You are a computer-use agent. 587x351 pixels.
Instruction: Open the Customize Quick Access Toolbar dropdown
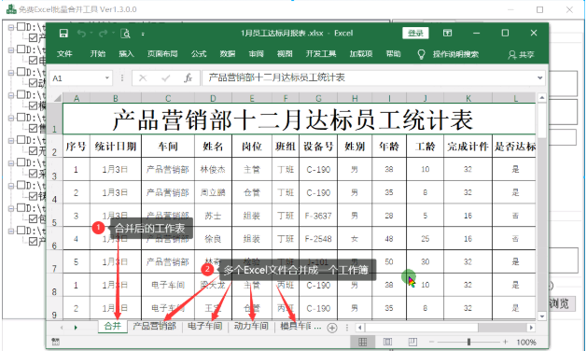click(x=143, y=35)
